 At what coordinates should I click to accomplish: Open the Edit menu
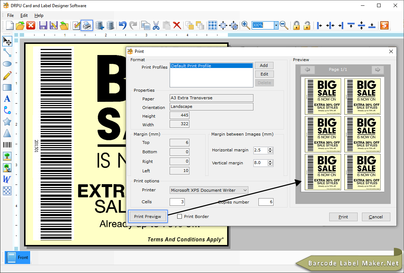24,15
